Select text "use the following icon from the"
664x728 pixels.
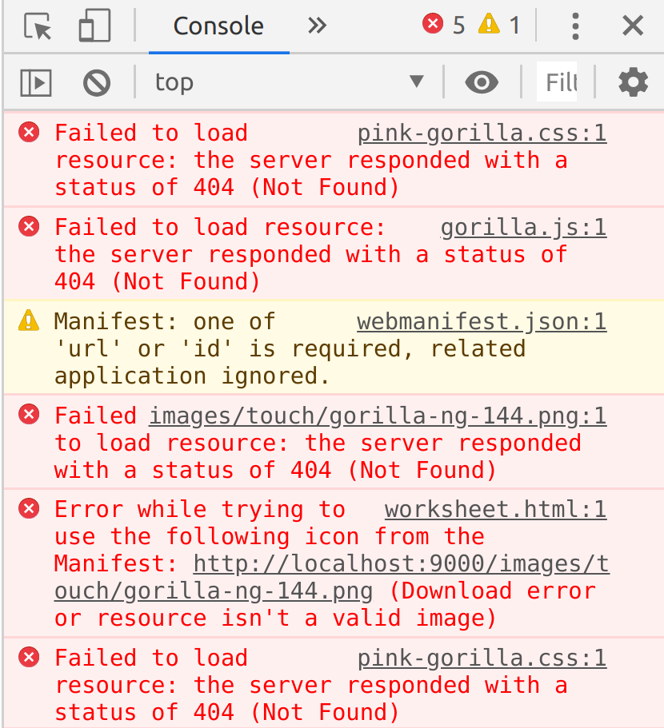coord(270,537)
